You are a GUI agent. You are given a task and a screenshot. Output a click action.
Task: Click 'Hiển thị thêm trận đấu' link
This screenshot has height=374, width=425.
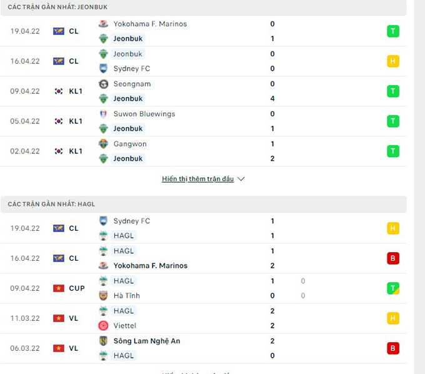pyautogui.click(x=197, y=179)
